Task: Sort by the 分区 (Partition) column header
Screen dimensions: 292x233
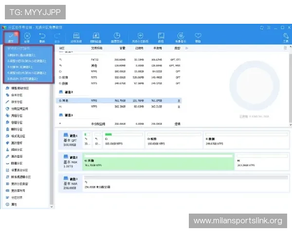Action: [x=62, y=48]
